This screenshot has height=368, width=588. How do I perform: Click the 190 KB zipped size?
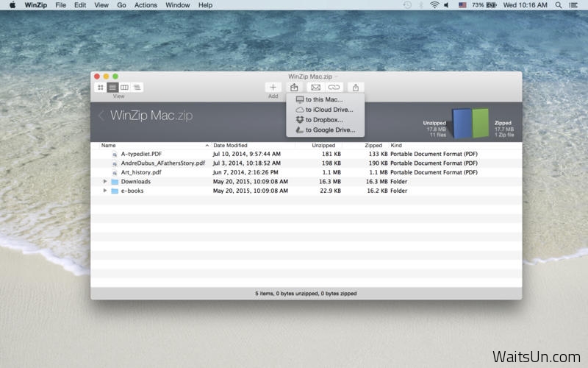coord(378,163)
